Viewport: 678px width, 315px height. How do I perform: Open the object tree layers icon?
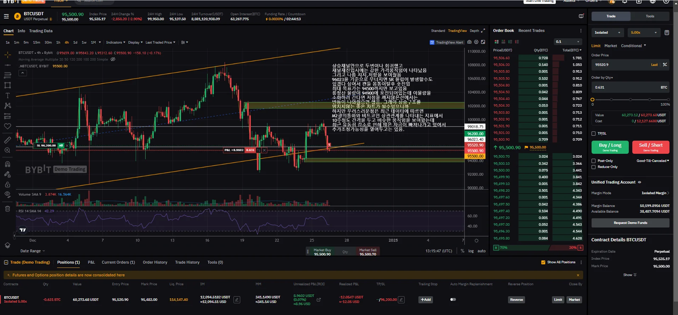point(7,245)
